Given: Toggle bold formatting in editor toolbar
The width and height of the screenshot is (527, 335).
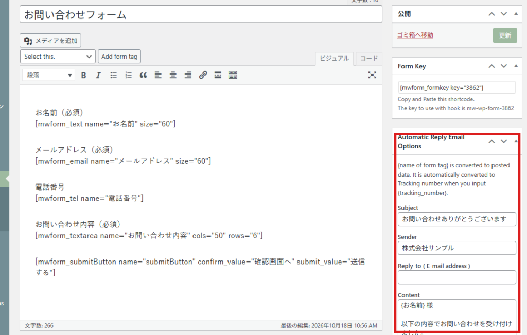Looking at the screenshot, I should tap(84, 75).
